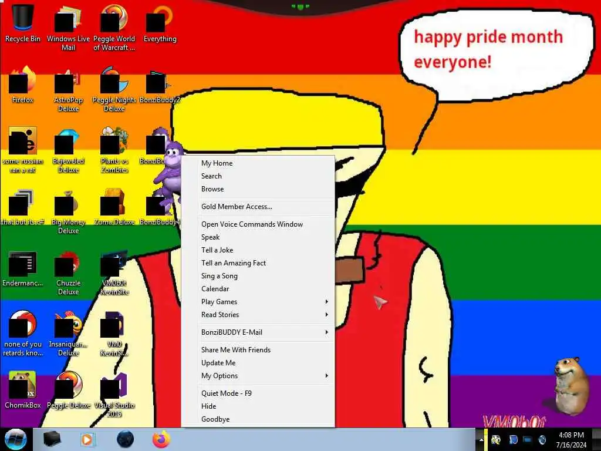
Task: Select the Endermanc... desktop icon
Action: coord(23,268)
